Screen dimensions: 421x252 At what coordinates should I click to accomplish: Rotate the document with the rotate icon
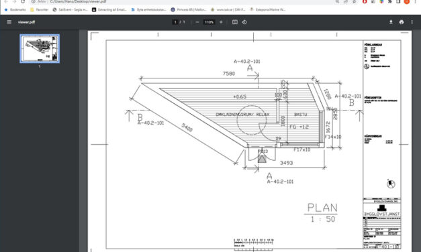244,22
